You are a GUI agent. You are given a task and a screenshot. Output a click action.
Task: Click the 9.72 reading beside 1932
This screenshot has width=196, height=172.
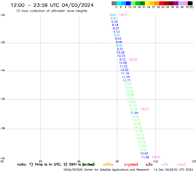(122, 60)
